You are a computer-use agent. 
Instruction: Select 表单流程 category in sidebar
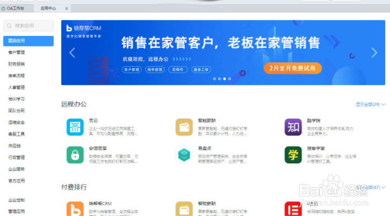coord(17,76)
